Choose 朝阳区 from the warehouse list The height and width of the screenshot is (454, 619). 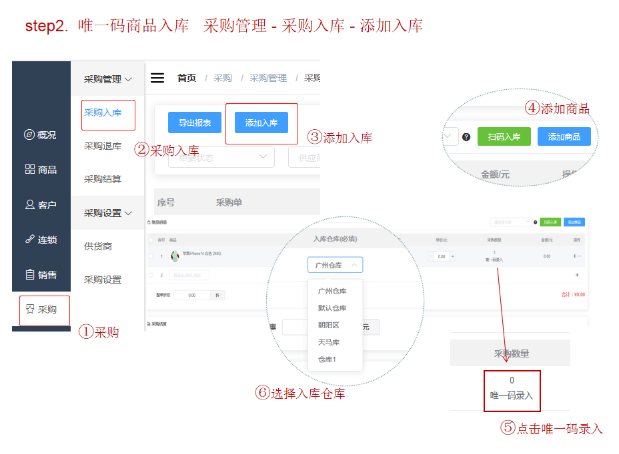pos(328,325)
